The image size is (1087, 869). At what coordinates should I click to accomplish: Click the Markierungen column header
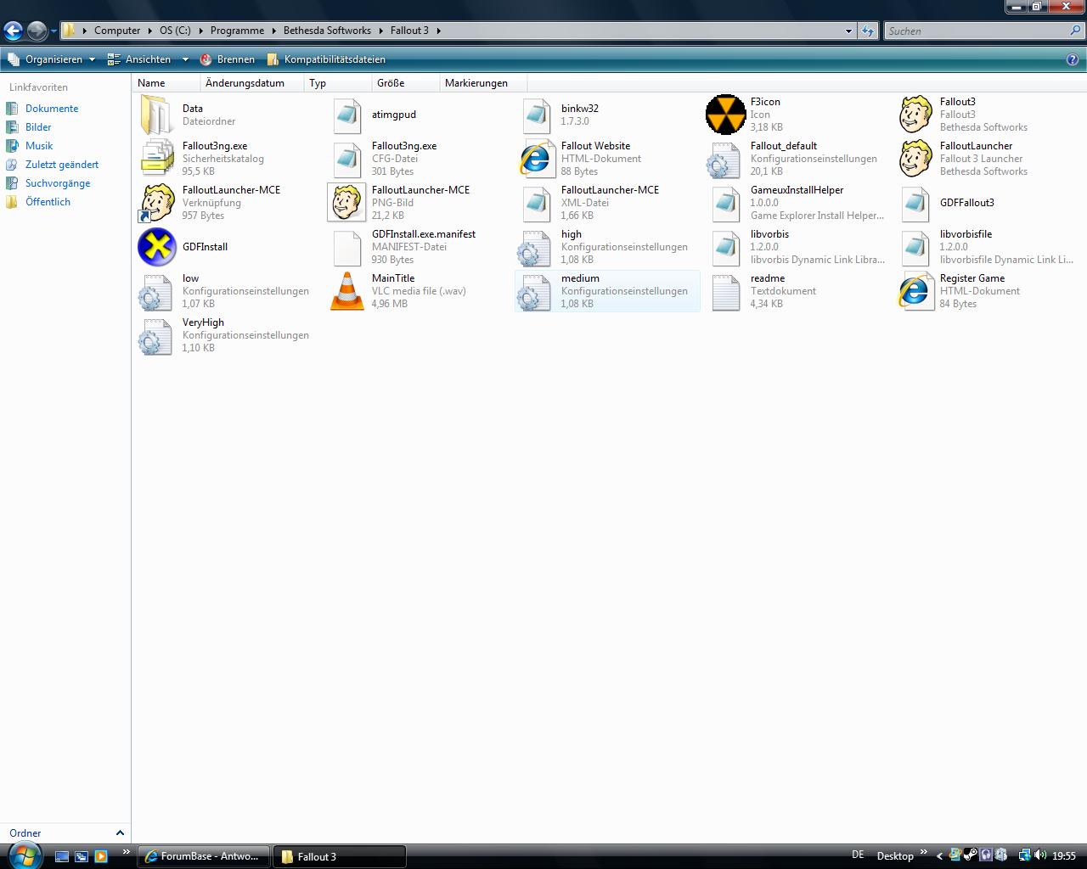pyautogui.click(x=484, y=83)
